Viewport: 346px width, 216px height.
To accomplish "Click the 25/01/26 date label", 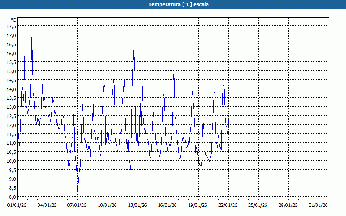I will coord(259,206).
